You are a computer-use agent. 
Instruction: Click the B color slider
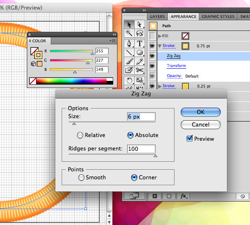click(71, 70)
